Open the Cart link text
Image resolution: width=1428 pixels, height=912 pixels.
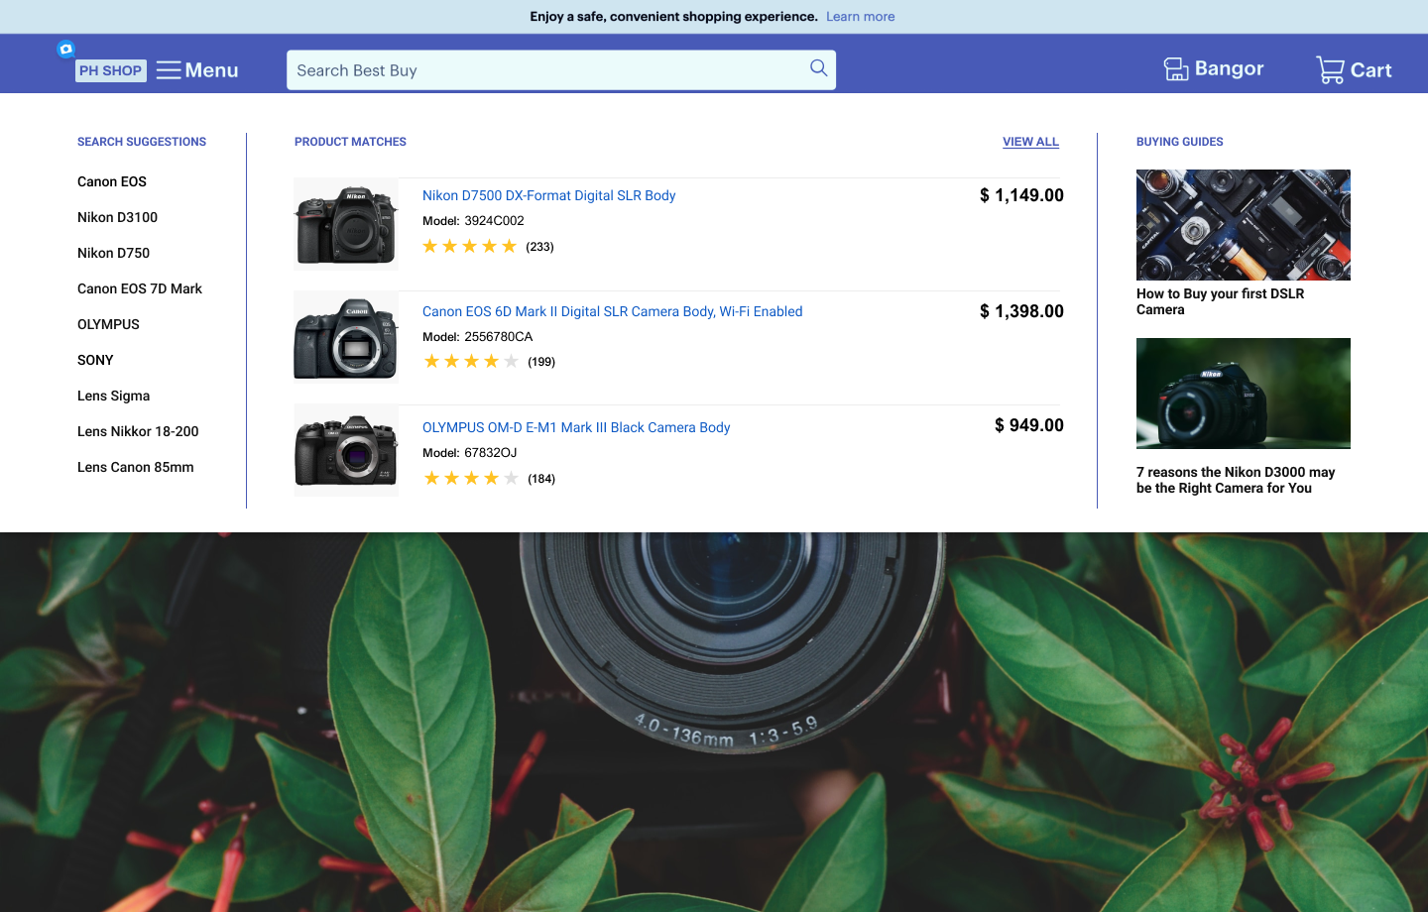(1371, 70)
